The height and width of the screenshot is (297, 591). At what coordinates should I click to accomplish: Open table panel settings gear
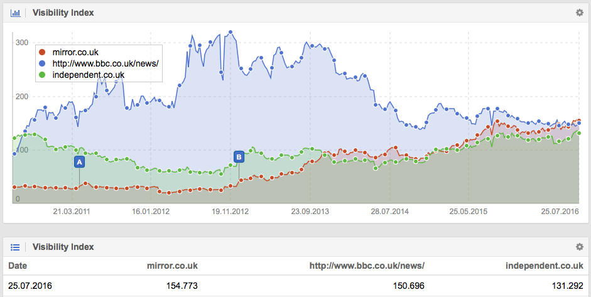579,247
